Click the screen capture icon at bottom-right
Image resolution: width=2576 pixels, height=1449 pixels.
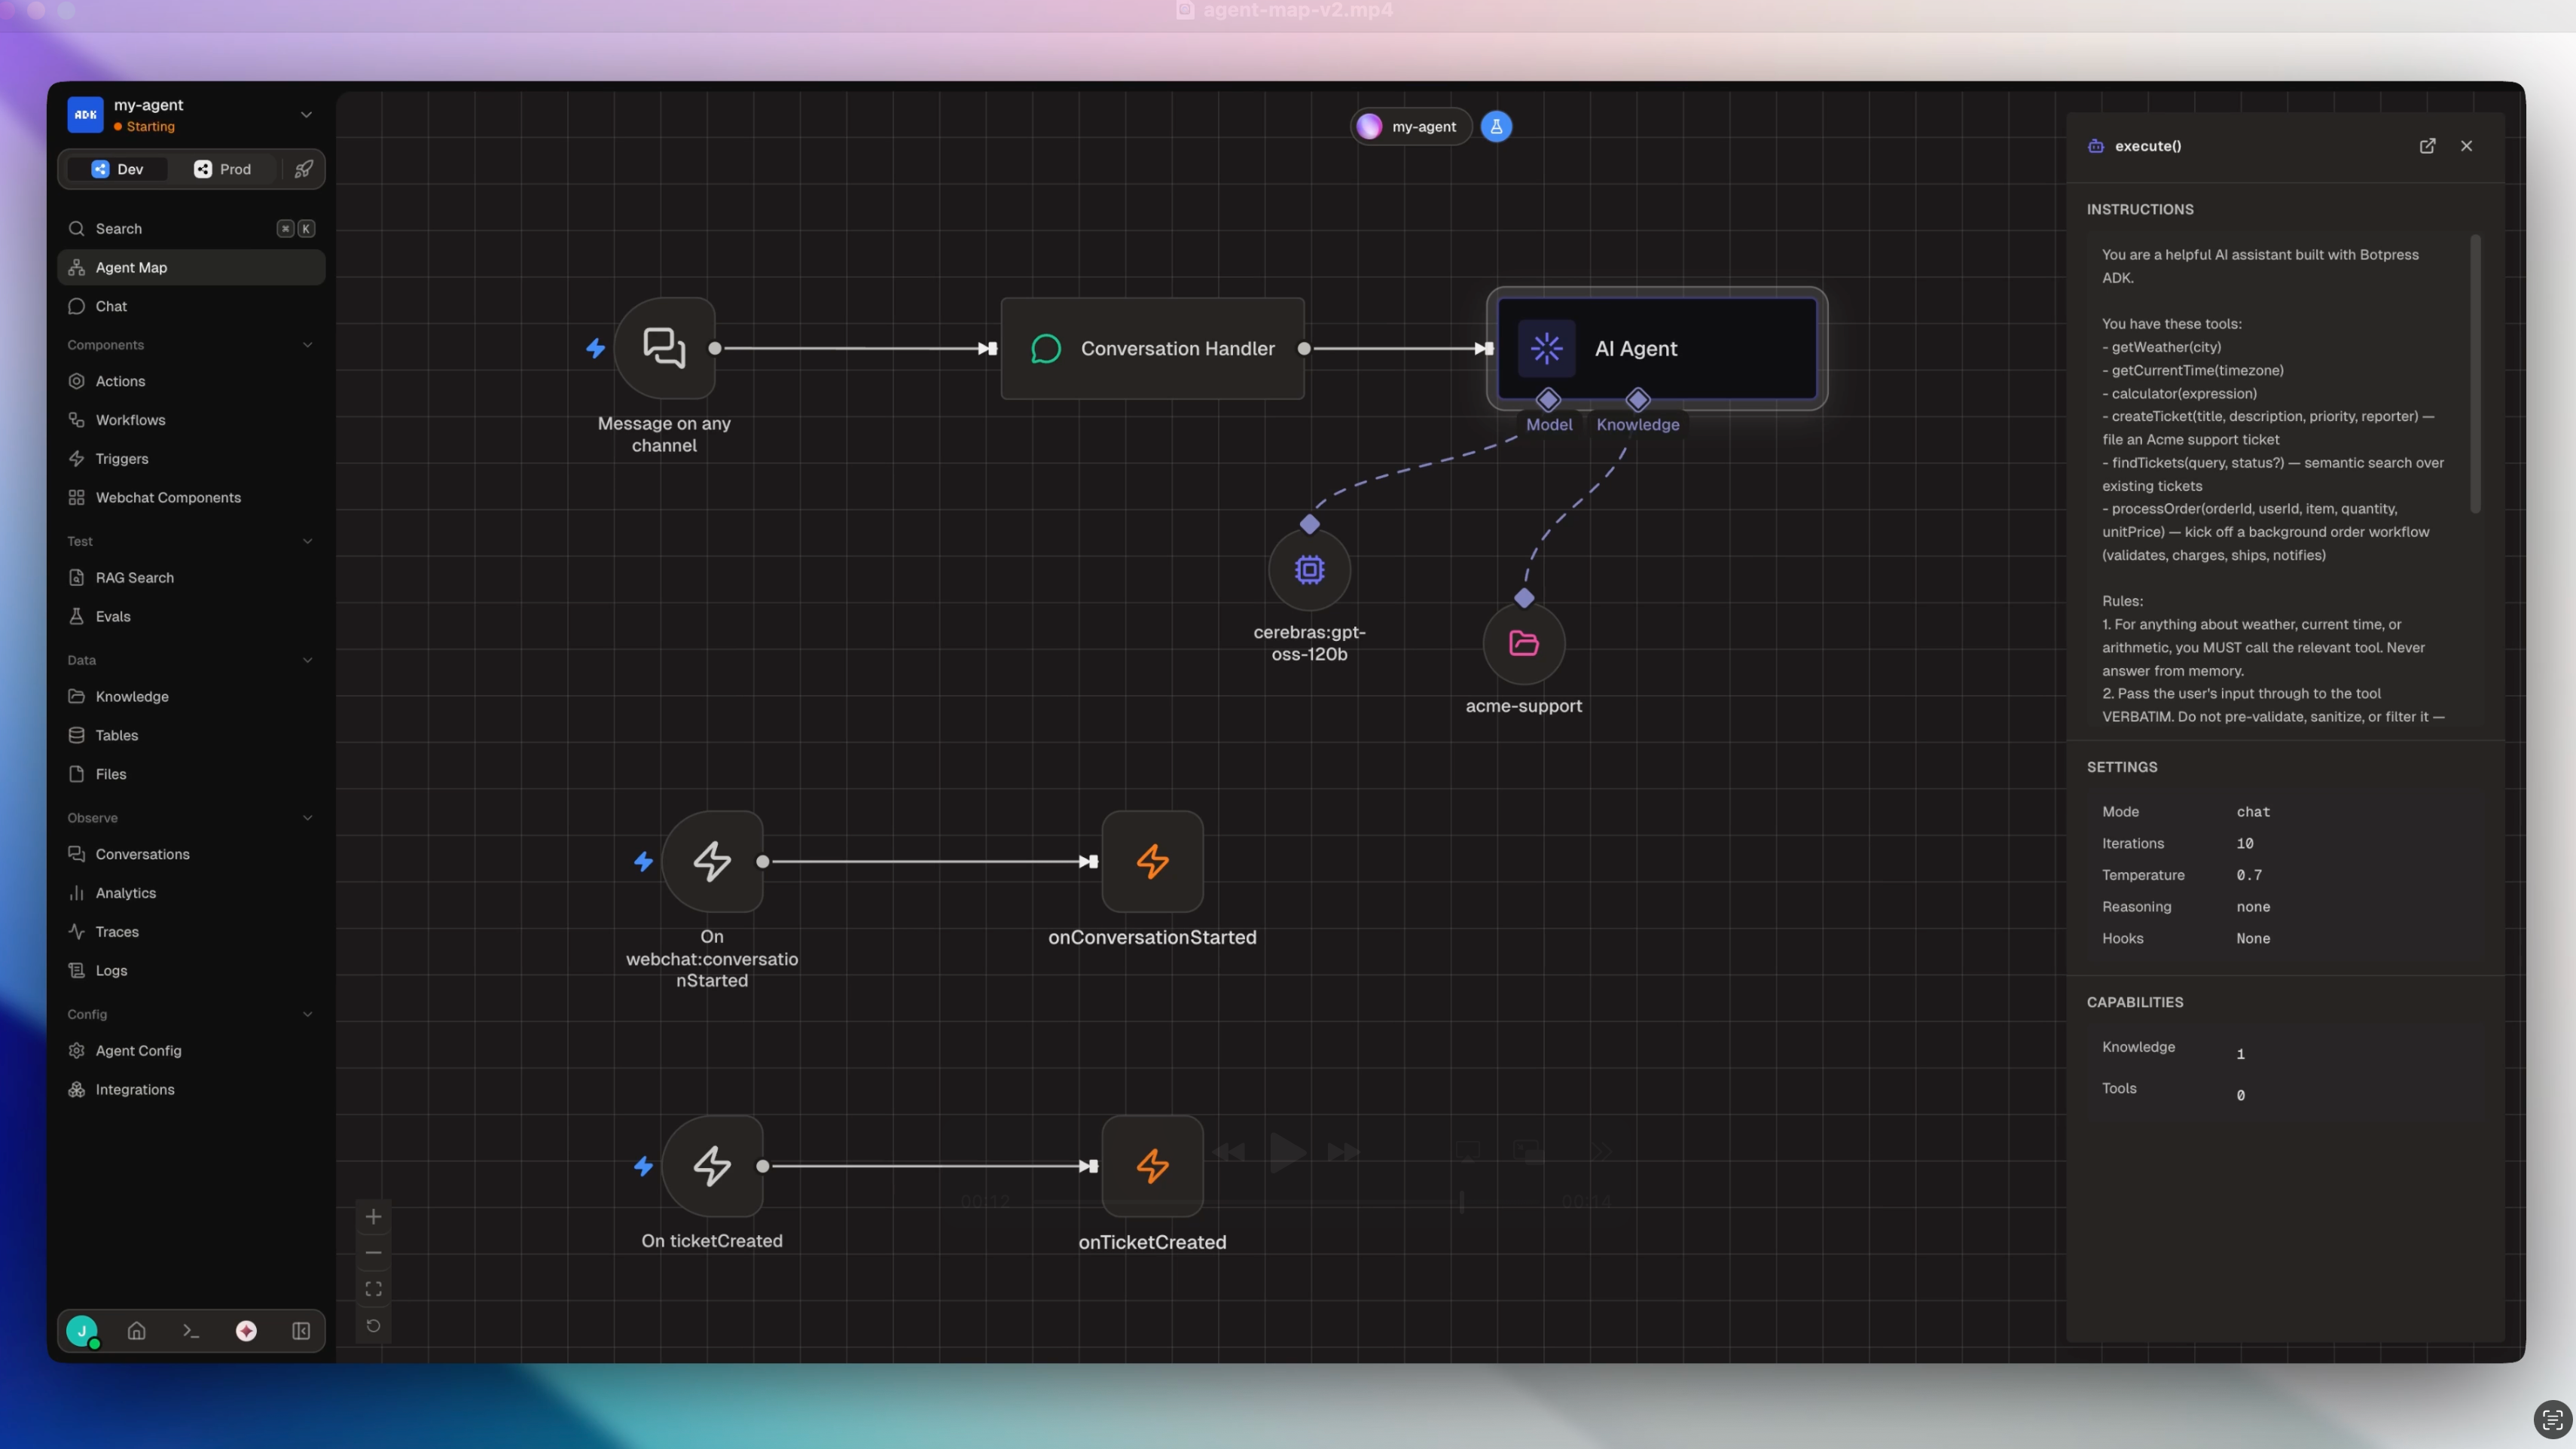click(2552, 1419)
